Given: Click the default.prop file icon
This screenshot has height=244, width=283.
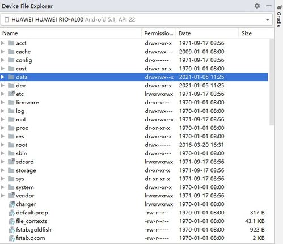Looking at the screenshot, I should pyautogui.click(x=11, y=213).
